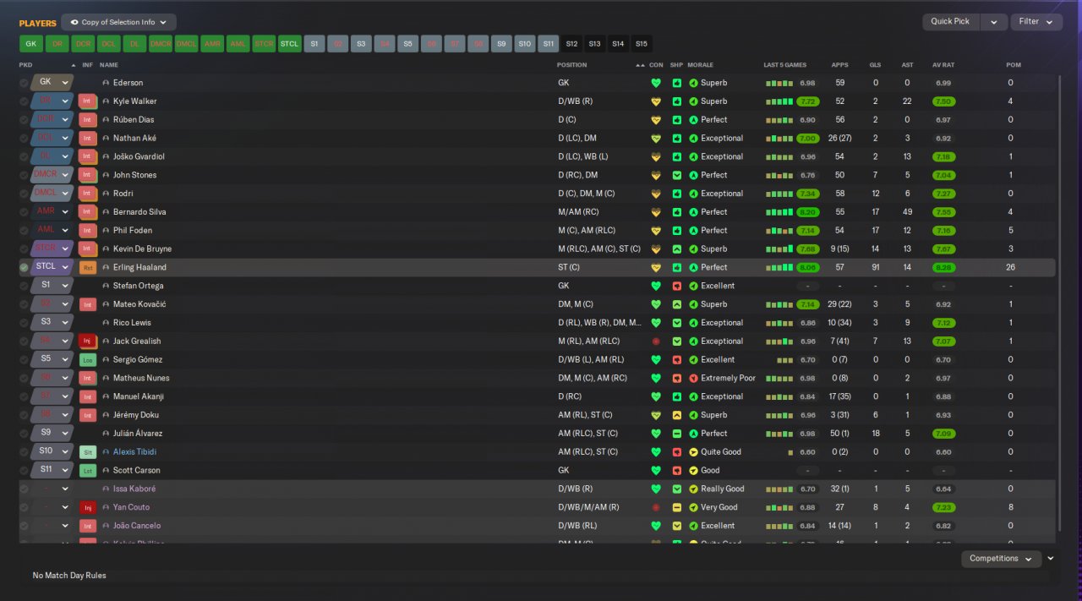
Task: Select the STCL slot in the position bar
Action: click(290, 44)
